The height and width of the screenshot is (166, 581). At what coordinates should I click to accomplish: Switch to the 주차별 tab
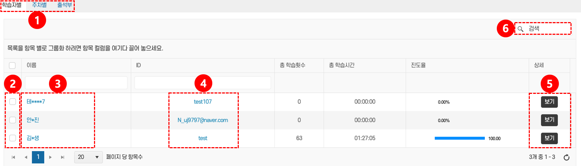click(39, 5)
